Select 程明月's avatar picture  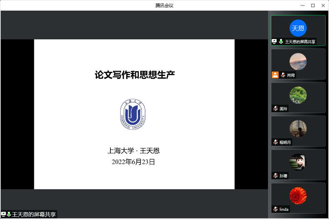[x=298, y=129]
